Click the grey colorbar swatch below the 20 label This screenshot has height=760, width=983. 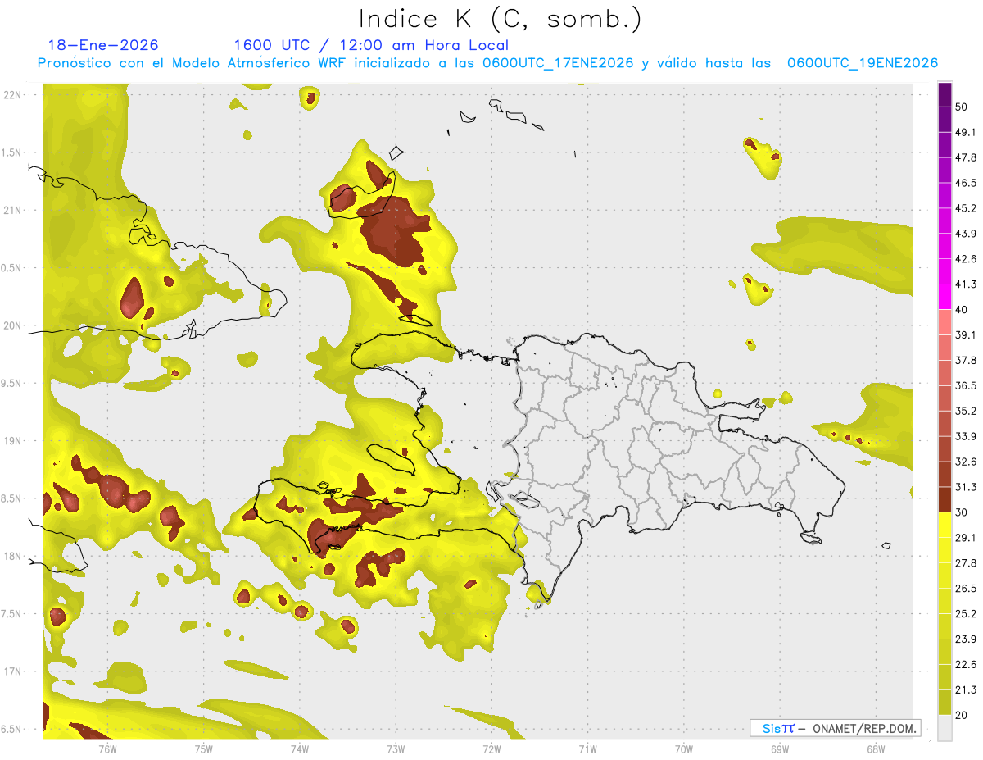944,727
